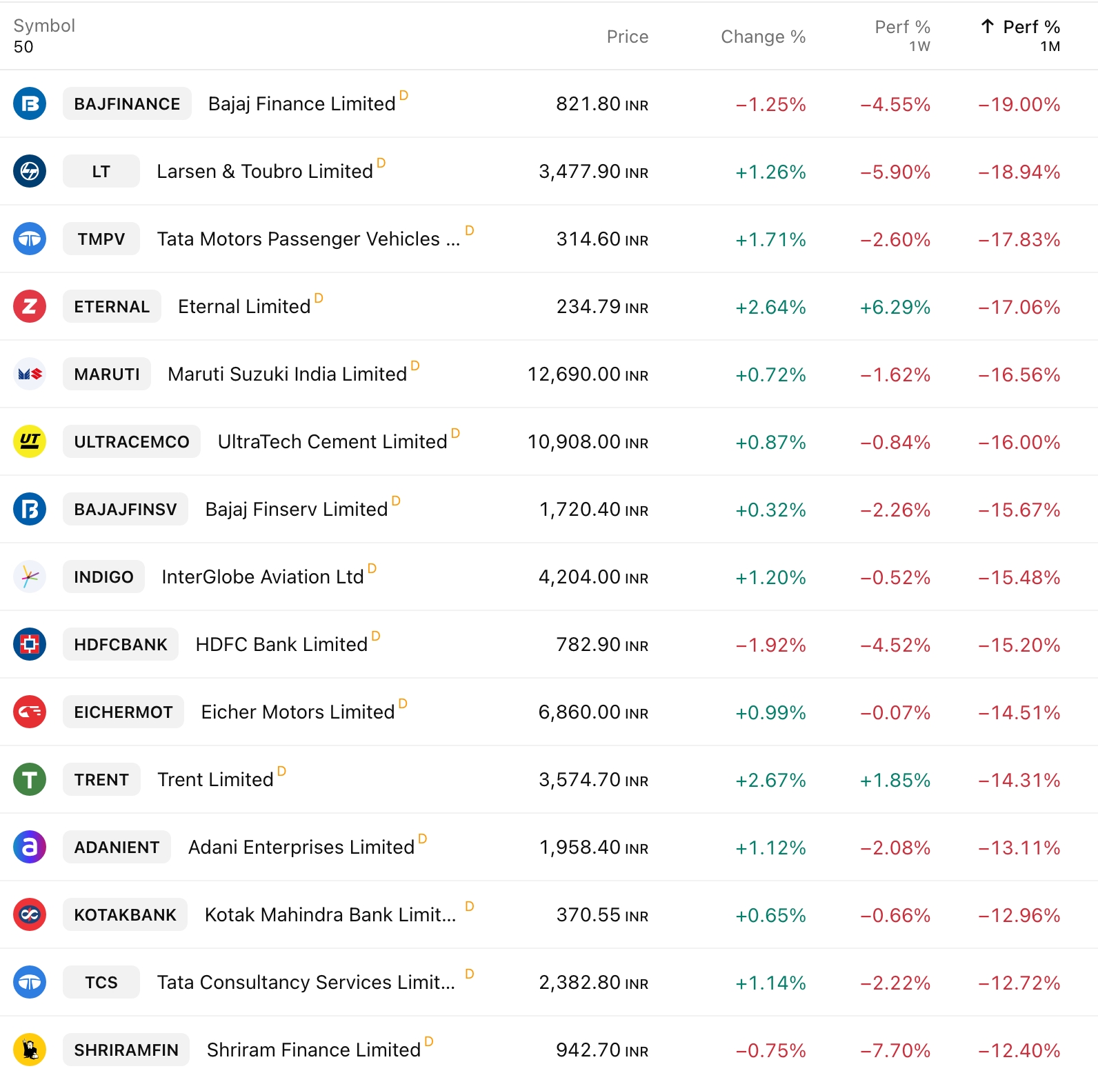Open the Maruti Suzuki logo icon
1098x1082 pixels.
coord(30,374)
